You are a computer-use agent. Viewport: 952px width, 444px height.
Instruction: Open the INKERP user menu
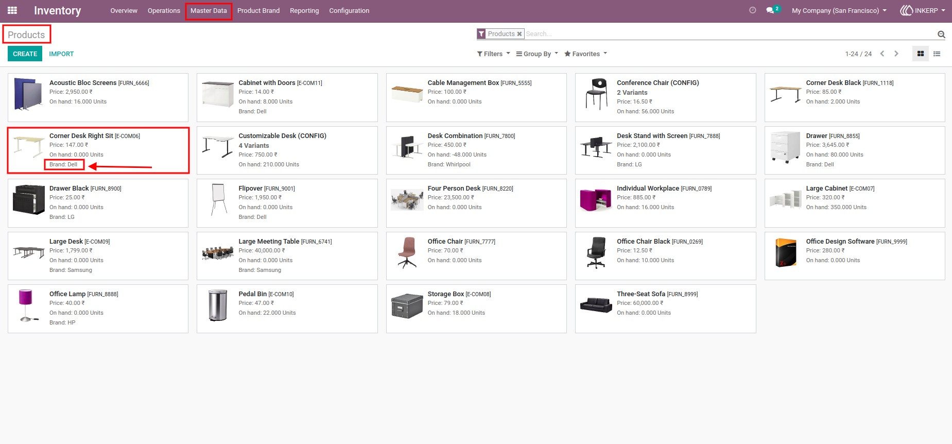coord(923,10)
